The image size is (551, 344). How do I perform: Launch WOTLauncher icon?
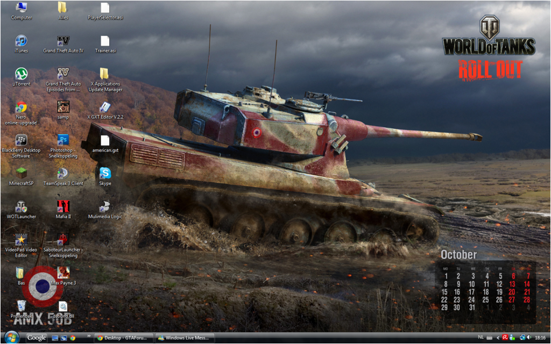click(x=21, y=210)
